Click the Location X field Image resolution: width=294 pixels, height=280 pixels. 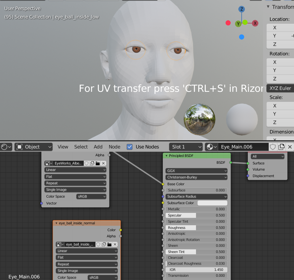coord(280,28)
